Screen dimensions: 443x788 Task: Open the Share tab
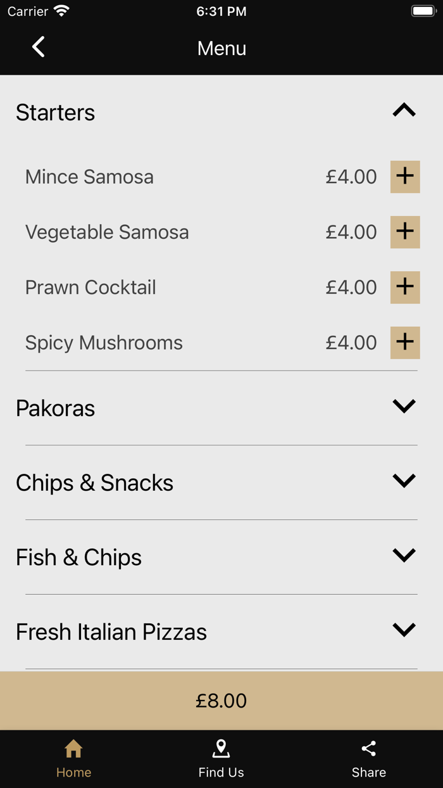pyautogui.click(x=368, y=758)
